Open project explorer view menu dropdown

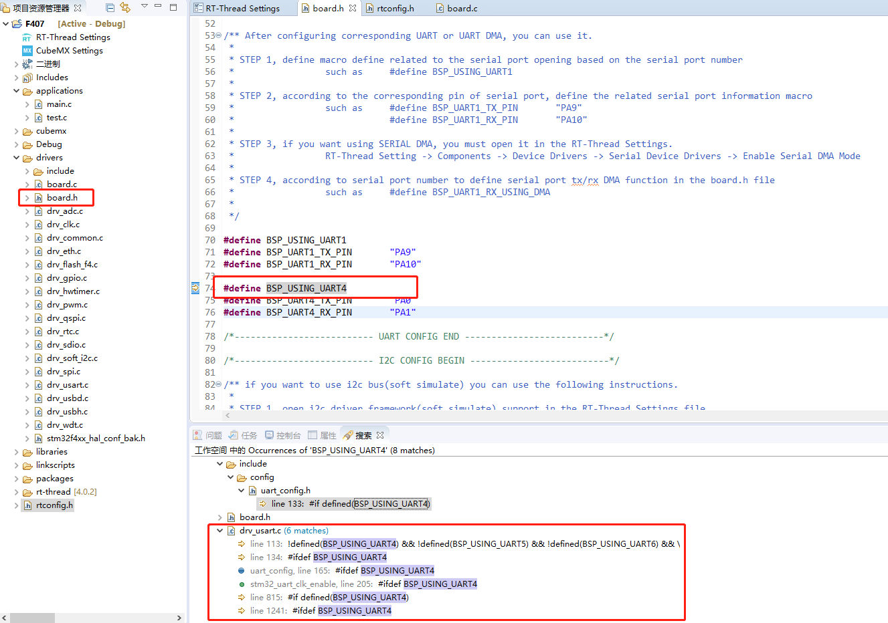145,7
